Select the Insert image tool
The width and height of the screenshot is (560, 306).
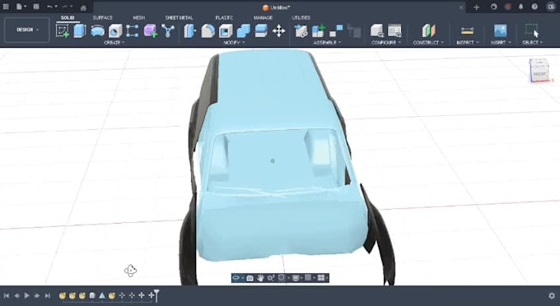coord(501,30)
